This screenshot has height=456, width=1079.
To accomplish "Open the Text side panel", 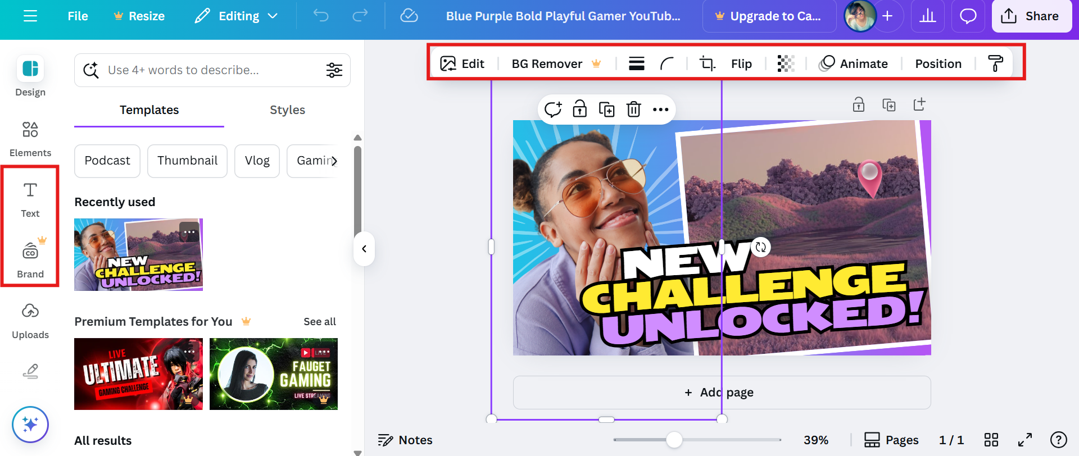I will tap(30, 200).
